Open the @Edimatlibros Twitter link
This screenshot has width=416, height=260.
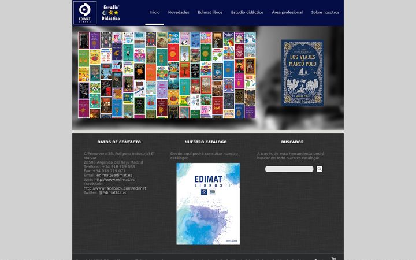[x=112, y=192]
